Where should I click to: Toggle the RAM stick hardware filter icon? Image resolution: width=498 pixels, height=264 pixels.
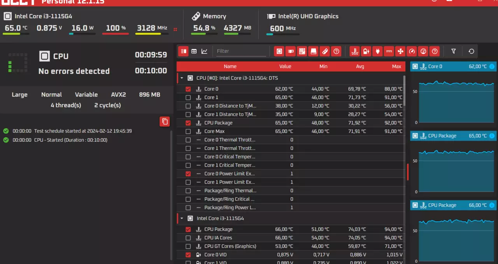pyautogui.click(x=325, y=51)
